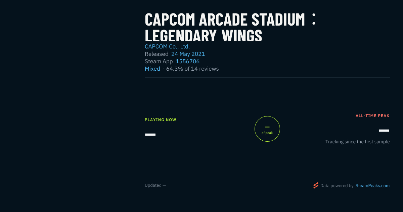This screenshot has height=212, width=403.
Task: Click the 'Steam App' label
Action: pyautogui.click(x=159, y=61)
